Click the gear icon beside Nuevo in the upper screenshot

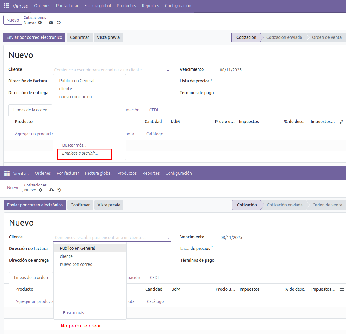pyautogui.click(x=40, y=22)
